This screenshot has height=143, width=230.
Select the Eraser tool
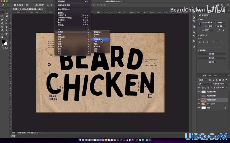[7, 23]
